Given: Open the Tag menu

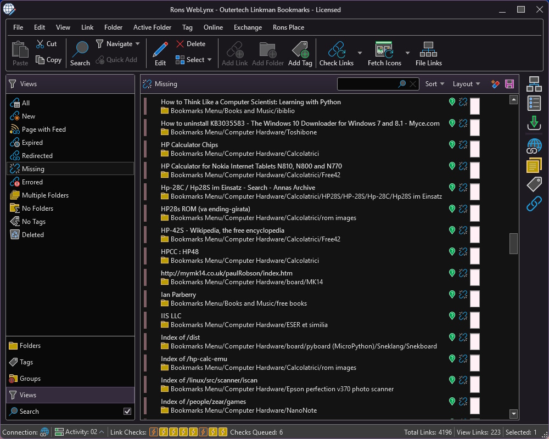Looking at the screenshot, I should (187, 27).
